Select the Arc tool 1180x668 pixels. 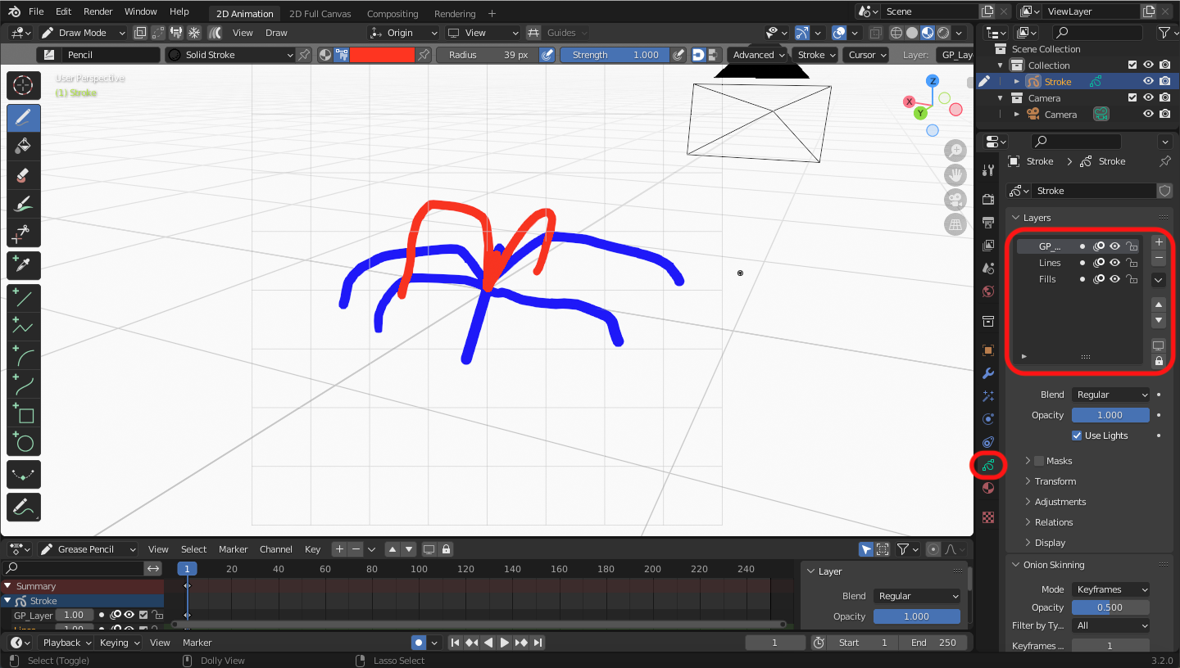24,355
